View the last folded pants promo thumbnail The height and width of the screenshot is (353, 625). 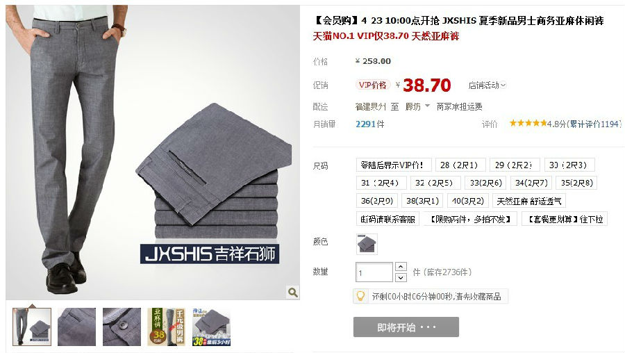coord(211,327)
